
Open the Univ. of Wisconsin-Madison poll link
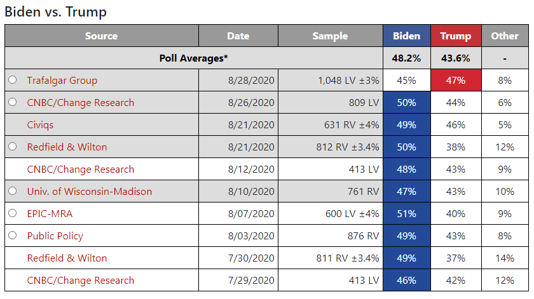pos(90,192)
